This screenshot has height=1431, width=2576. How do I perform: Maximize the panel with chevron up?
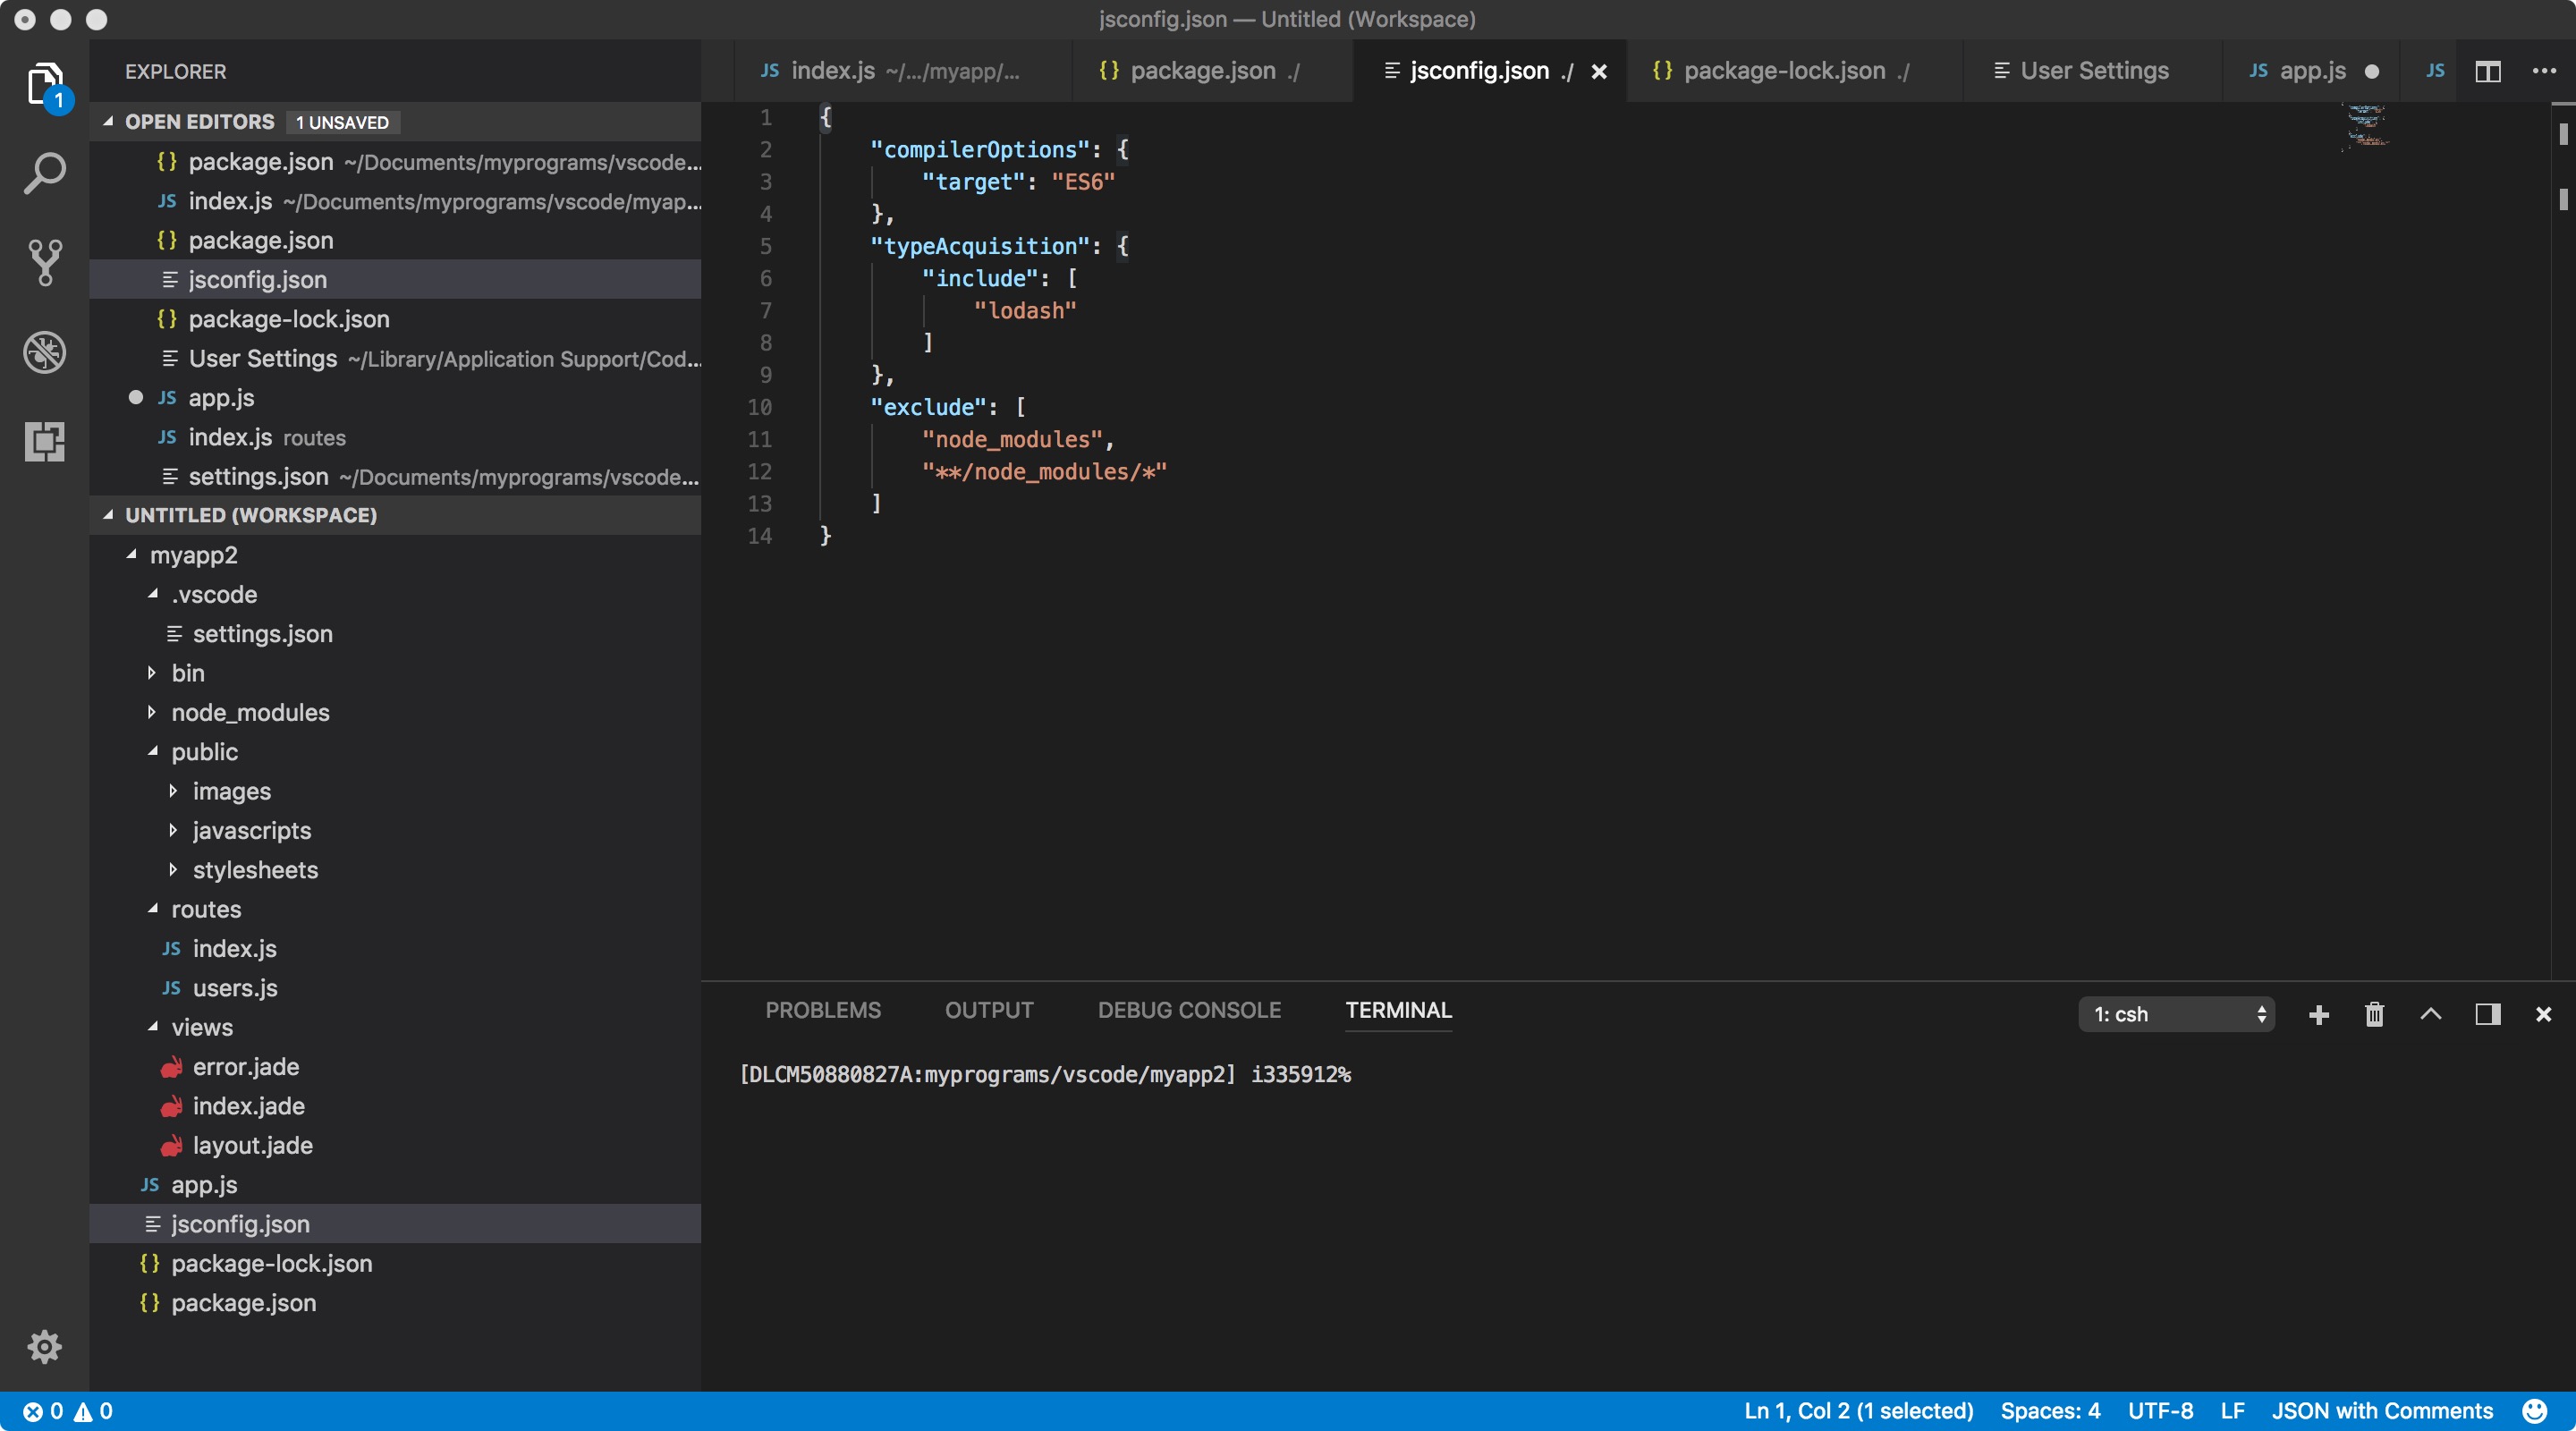[x=2430, y=1014]
